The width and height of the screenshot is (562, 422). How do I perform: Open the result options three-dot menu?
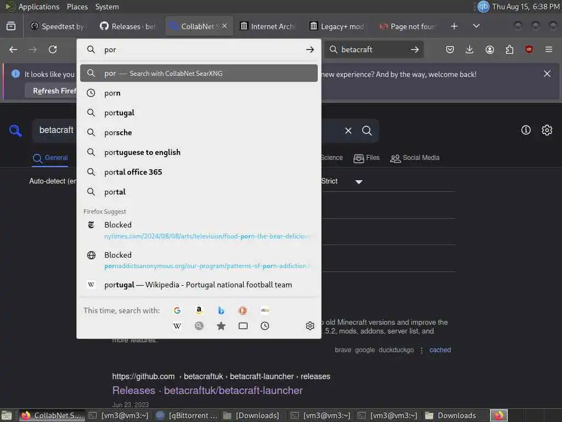click(x=421, y=350)
